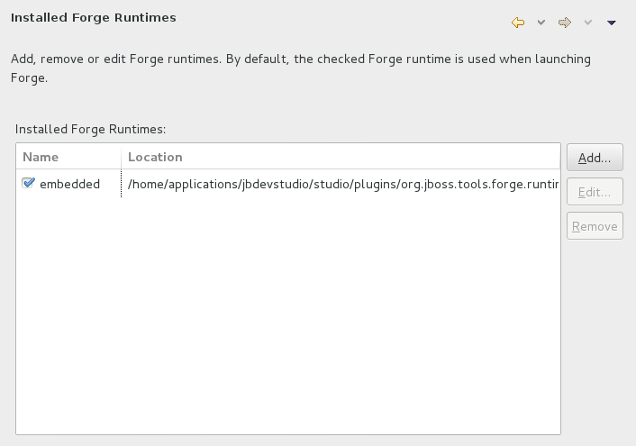Viewport: 636px width, 446px height.
Task: Click the dotted separator in the embedded row
Action: 121,185
